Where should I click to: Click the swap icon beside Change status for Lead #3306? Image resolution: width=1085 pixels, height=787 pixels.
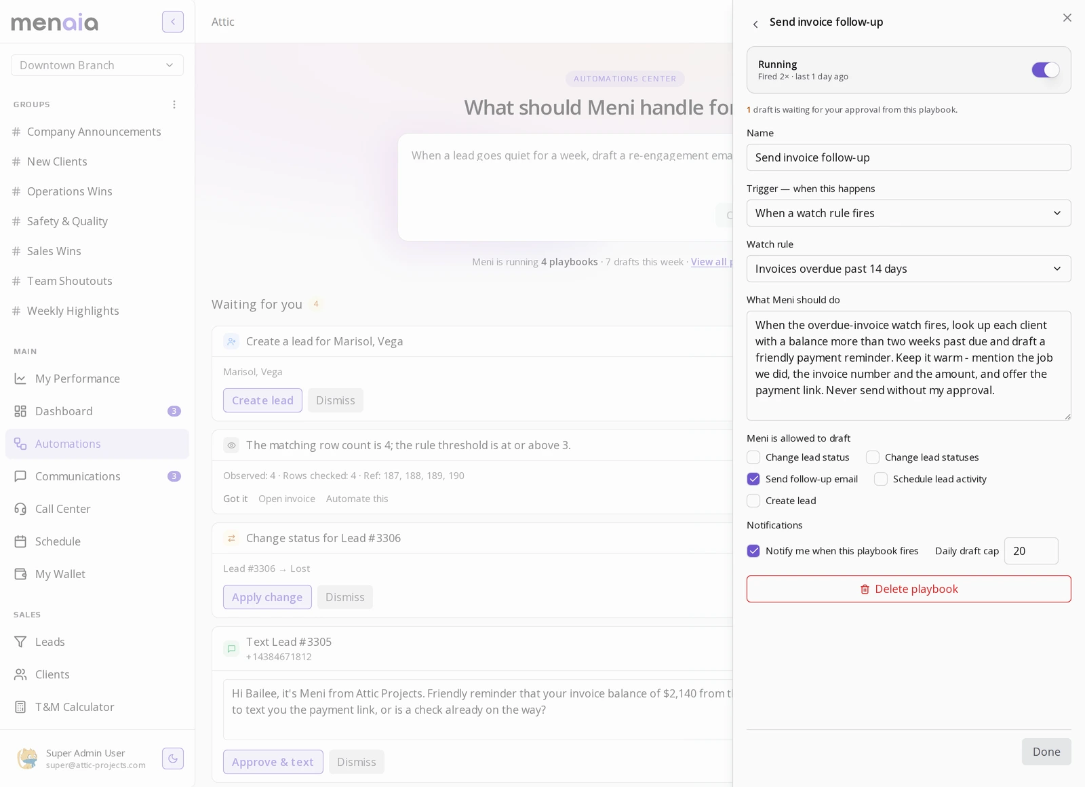(x=231, y=539)
